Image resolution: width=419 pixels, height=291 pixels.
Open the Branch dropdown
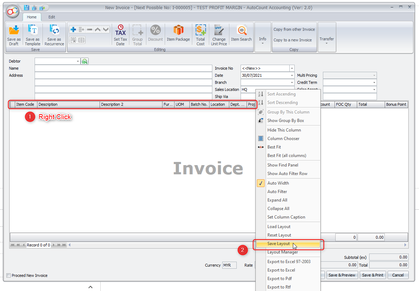[292, 83]
